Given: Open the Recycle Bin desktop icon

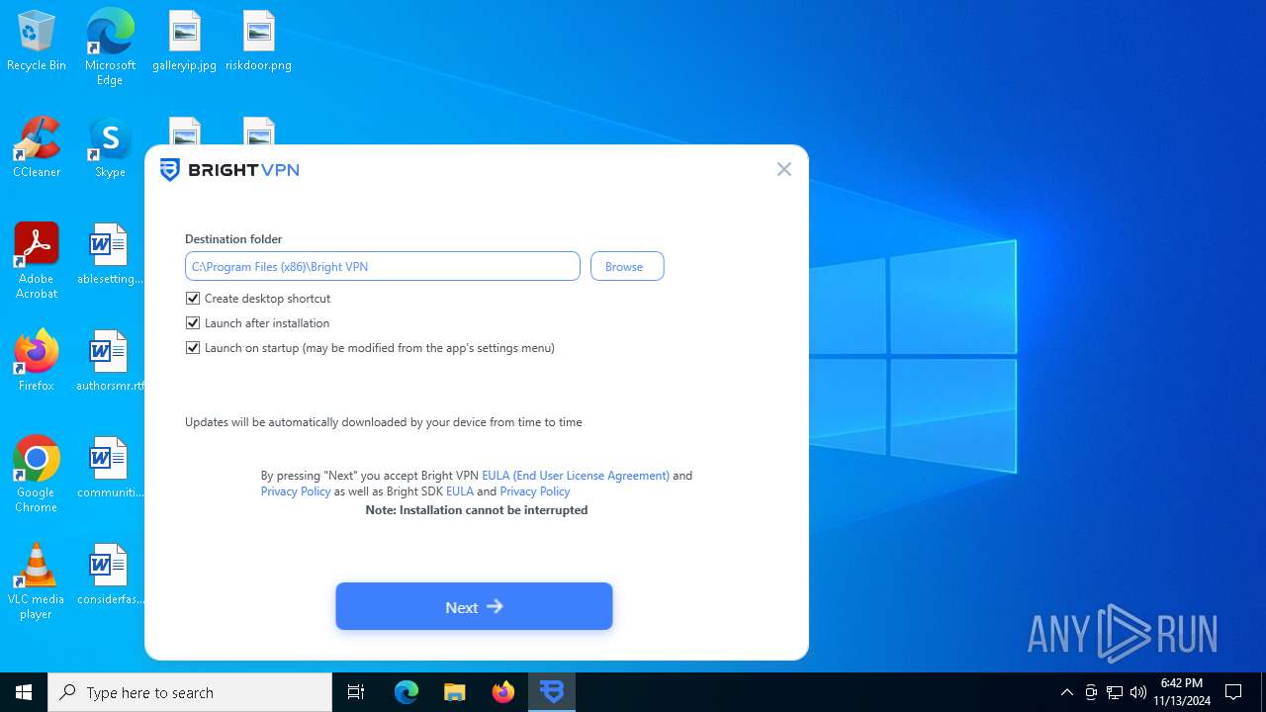Looking at the screenshot, I should [37, 41].
